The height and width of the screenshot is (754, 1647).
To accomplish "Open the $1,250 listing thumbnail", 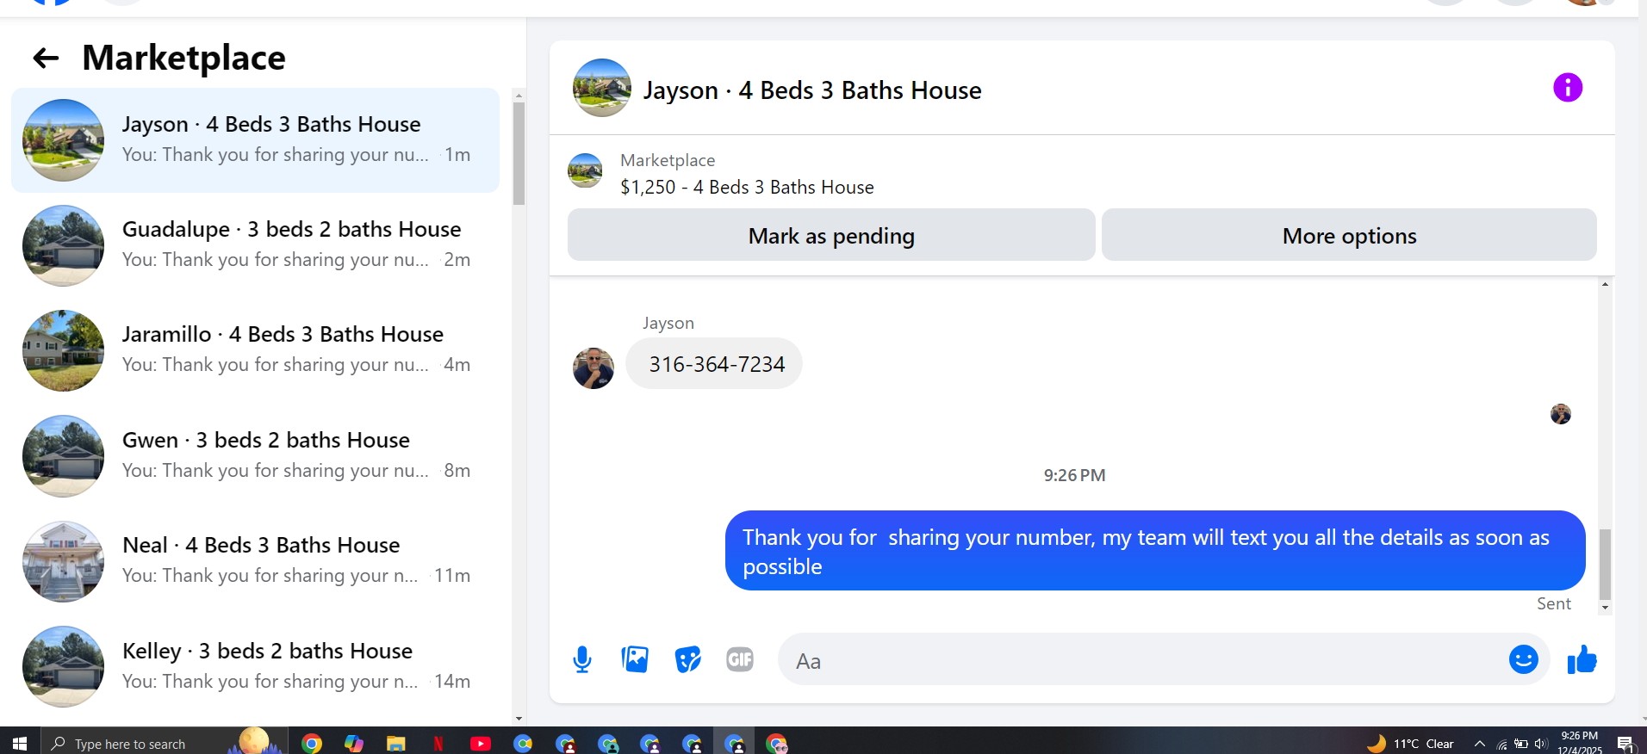I will click(x=585, y=171).
